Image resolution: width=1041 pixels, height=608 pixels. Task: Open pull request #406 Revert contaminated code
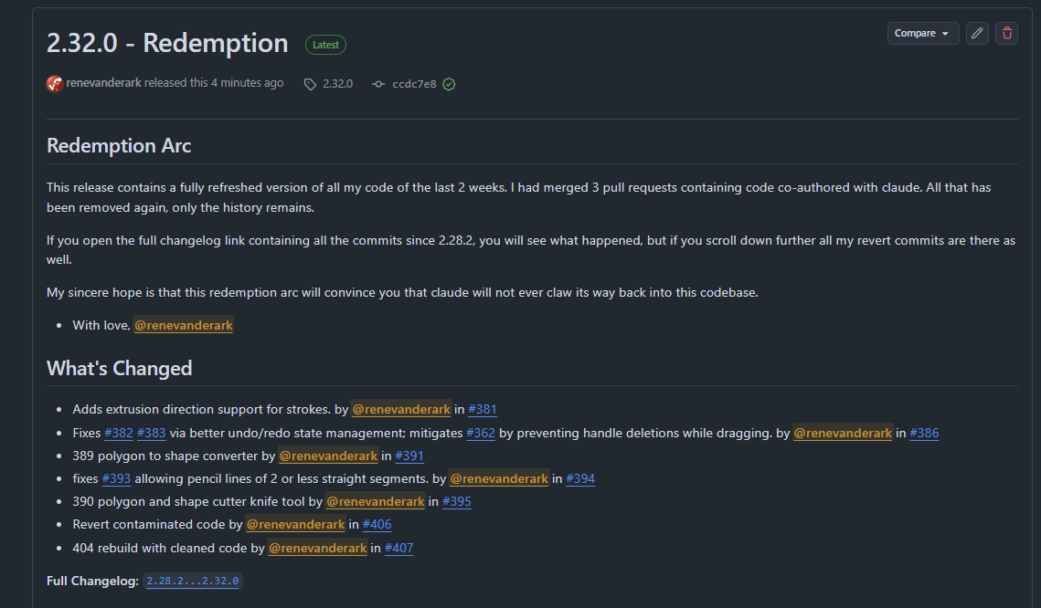tap(377, 524)
